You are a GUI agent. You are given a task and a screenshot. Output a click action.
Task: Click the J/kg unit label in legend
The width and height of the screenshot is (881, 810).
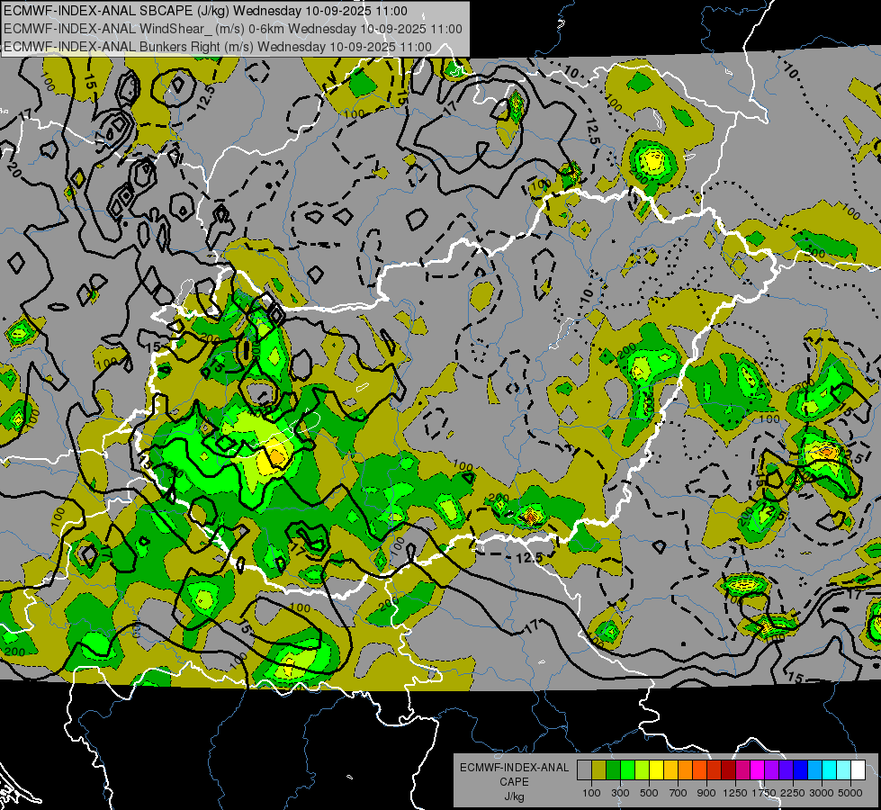tap(514, 797)
